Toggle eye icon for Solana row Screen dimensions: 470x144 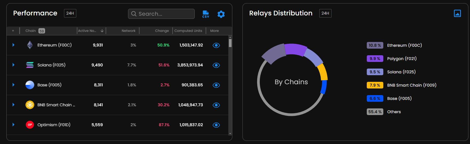coord(216,65)
